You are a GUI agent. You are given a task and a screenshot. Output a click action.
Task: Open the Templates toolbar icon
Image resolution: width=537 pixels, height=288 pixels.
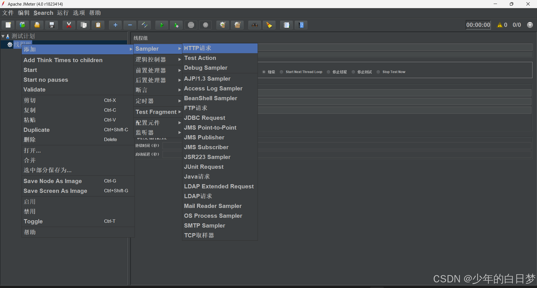pyautogui.click(x=22, y=25)
